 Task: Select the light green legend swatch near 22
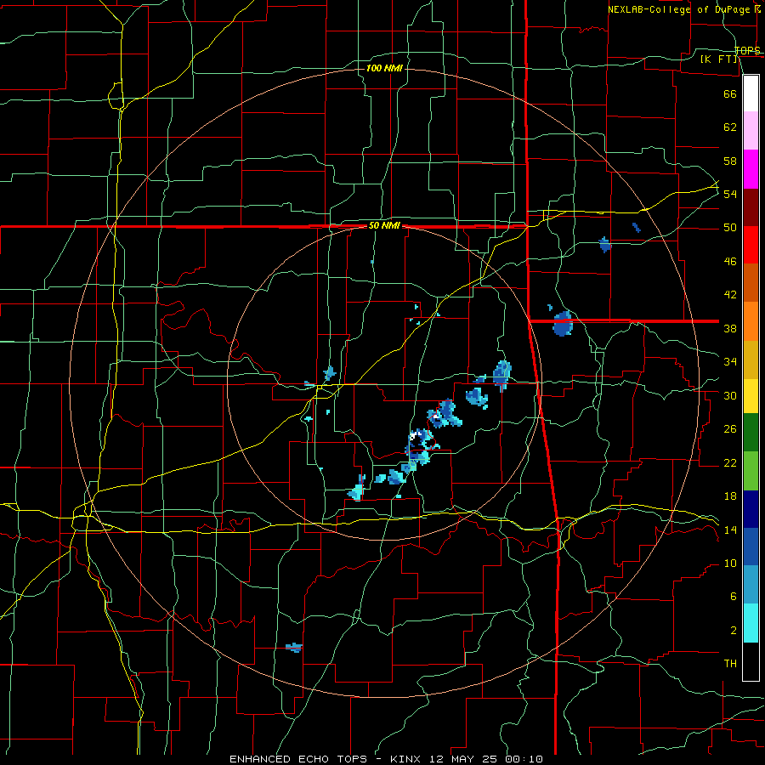point(751,471)
